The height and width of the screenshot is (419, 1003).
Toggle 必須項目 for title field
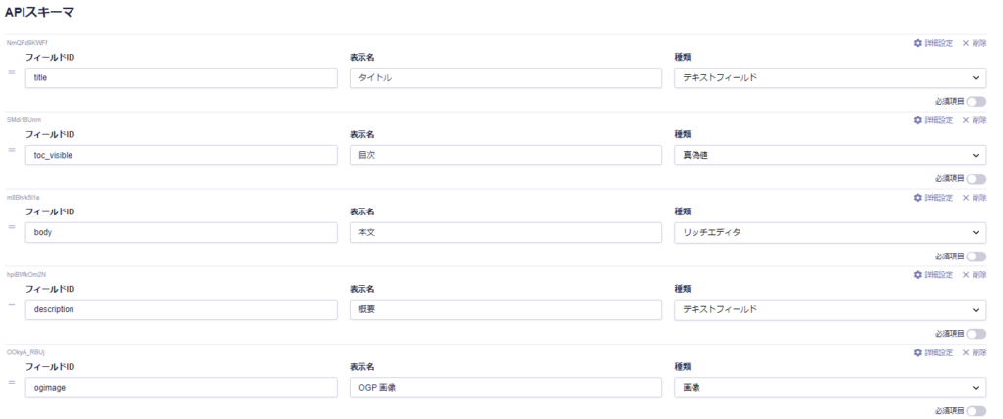point(976,101)
